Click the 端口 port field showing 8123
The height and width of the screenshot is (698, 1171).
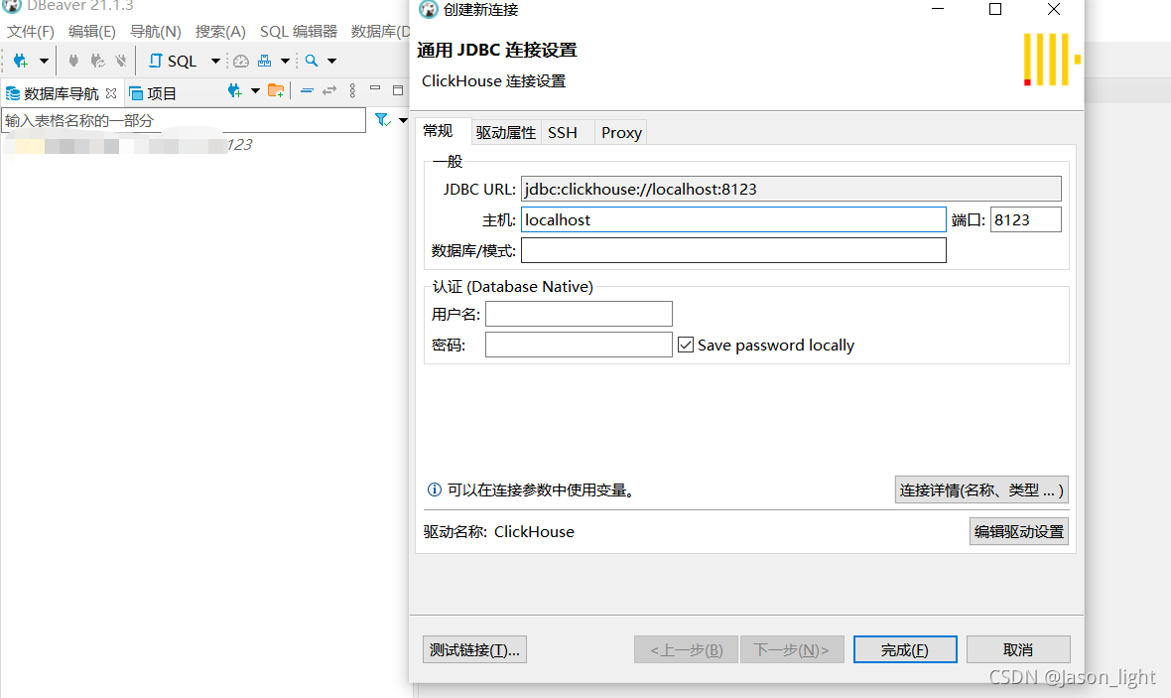coord(1025,219)
